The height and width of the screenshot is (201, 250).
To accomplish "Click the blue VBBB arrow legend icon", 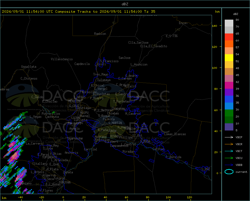I will click(229, 165).
